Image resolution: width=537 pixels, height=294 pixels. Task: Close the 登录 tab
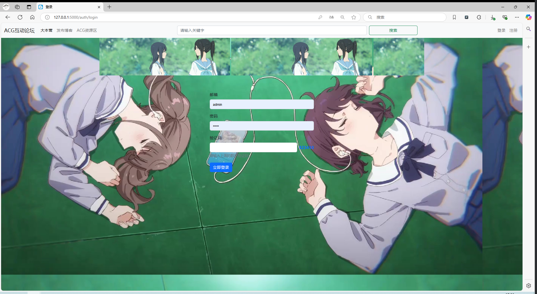point(99,7)
